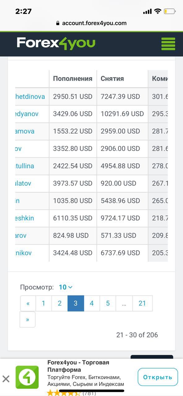The image size is (183, 396).
Task: Jump to page 5
Action: point(108,303)
